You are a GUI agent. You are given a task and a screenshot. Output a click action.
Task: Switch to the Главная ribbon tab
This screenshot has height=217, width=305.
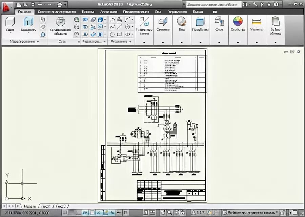coord(24,12)
